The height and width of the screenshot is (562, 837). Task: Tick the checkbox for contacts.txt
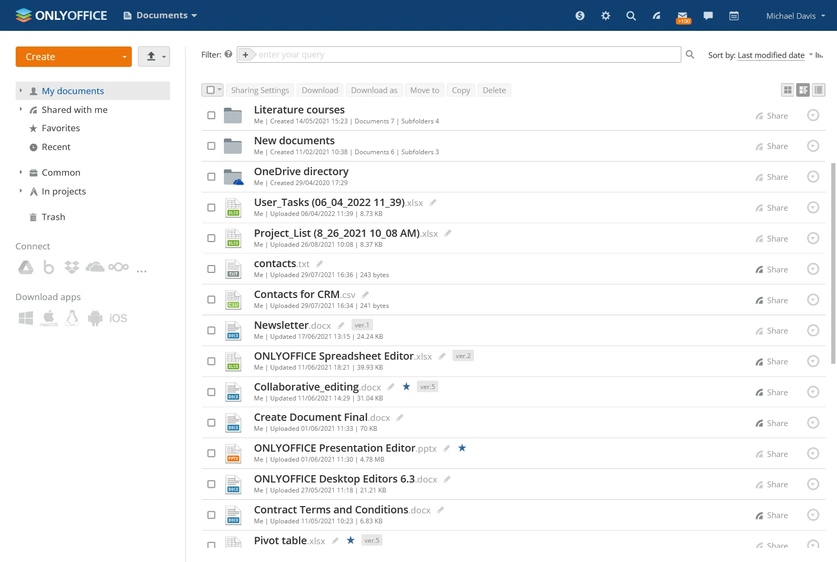pyautogui.click(x=211, y=269)
